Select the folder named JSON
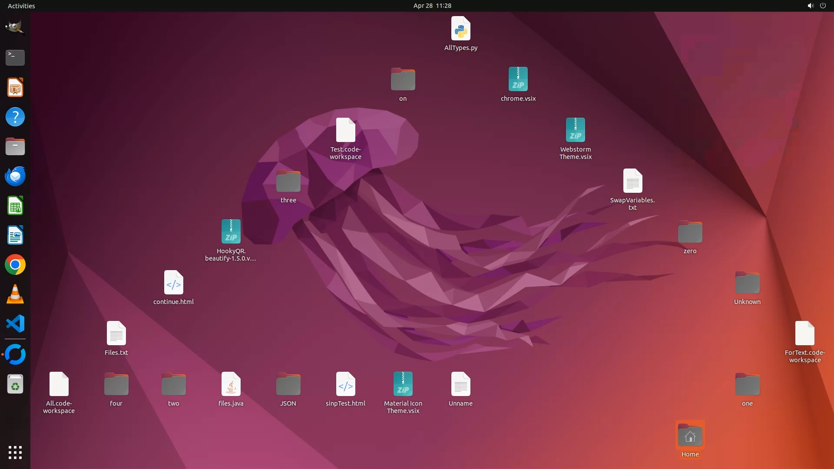The height and width of the screenshot is (469, 834). [x=288, y=384]
